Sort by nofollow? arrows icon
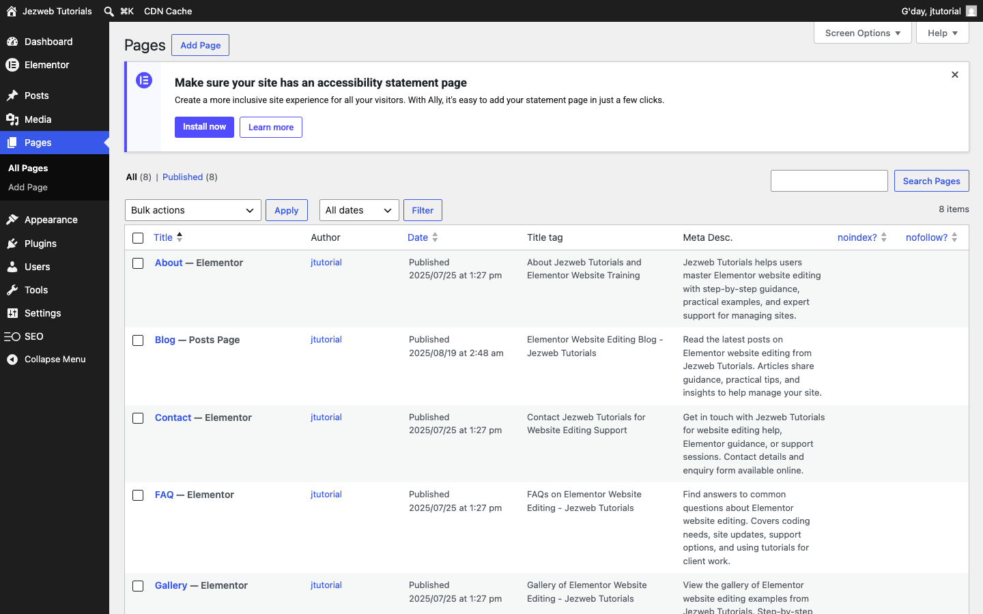The image size is (983, 614). [954, 237]
